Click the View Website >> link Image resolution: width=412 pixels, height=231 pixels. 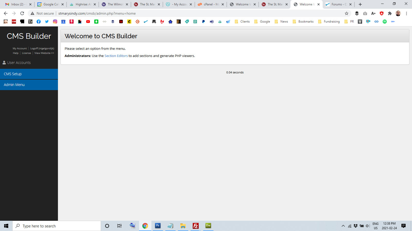point(44,53)
